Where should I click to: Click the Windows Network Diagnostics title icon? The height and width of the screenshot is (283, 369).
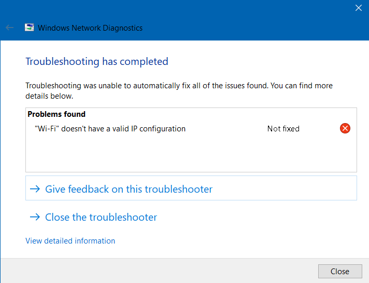click(30, 28)
